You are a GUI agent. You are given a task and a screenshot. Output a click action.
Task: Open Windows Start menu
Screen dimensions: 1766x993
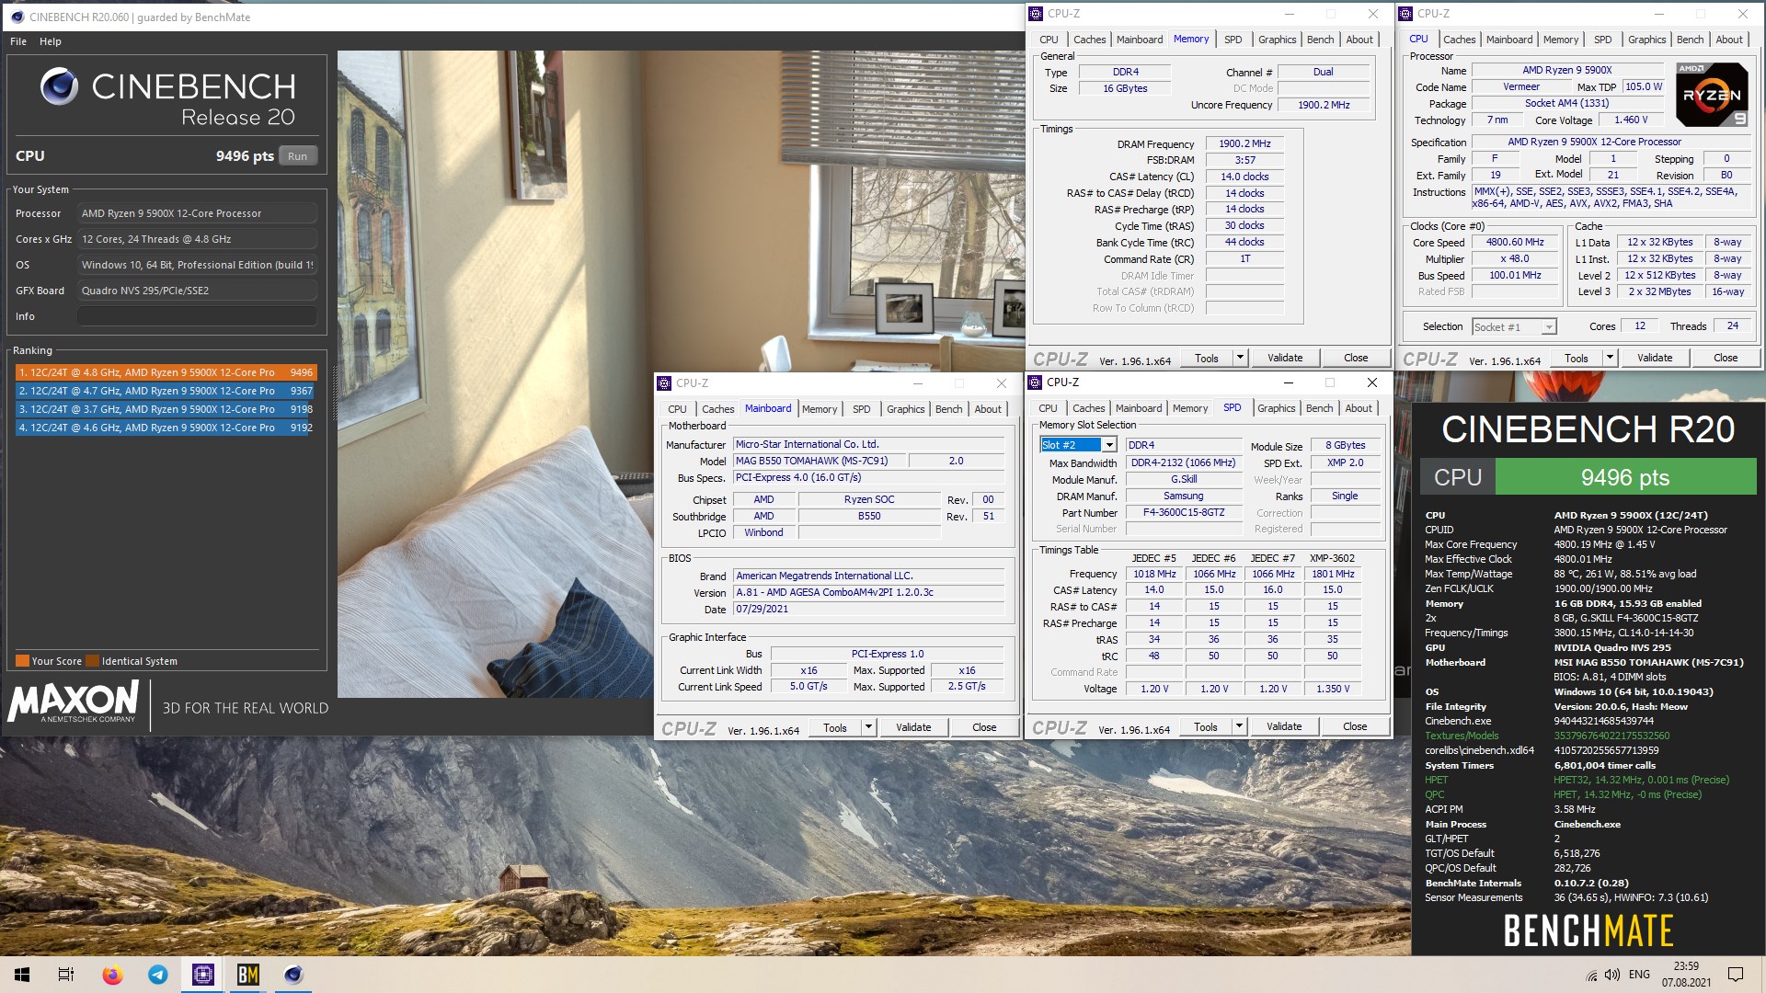[x=22, y=975]
